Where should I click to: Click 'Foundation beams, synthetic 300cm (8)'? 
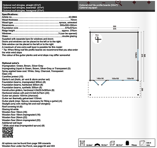click(22, 87)
